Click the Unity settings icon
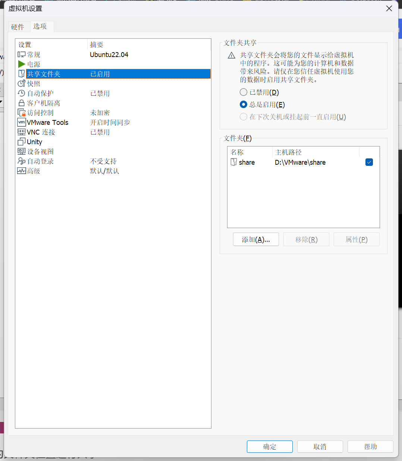Screen dimensions: 402x461 22,142
